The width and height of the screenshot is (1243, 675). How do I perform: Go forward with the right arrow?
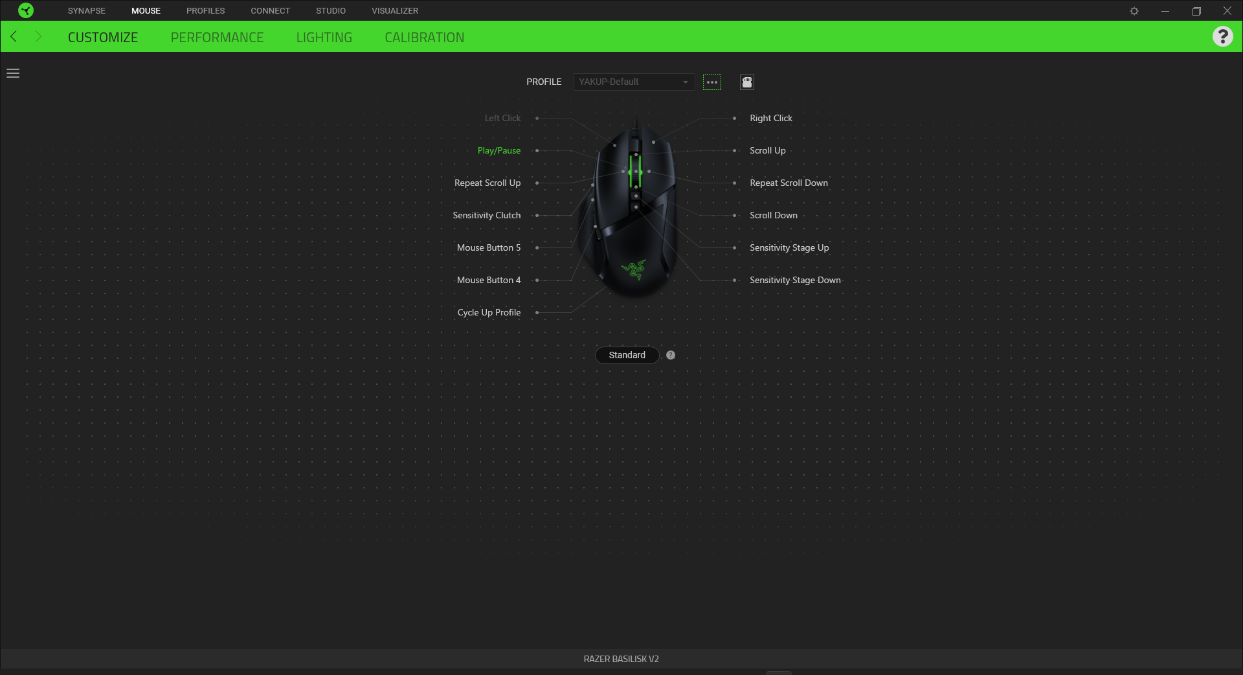click(38, 36)
